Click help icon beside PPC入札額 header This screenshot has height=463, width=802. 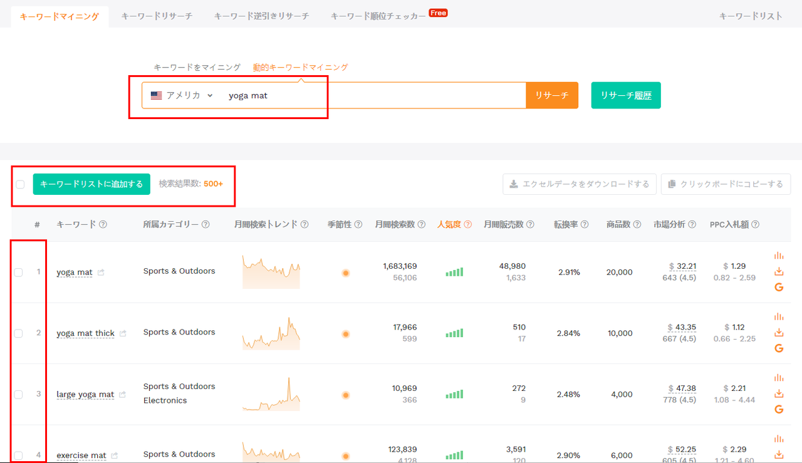tap(756, 224)
